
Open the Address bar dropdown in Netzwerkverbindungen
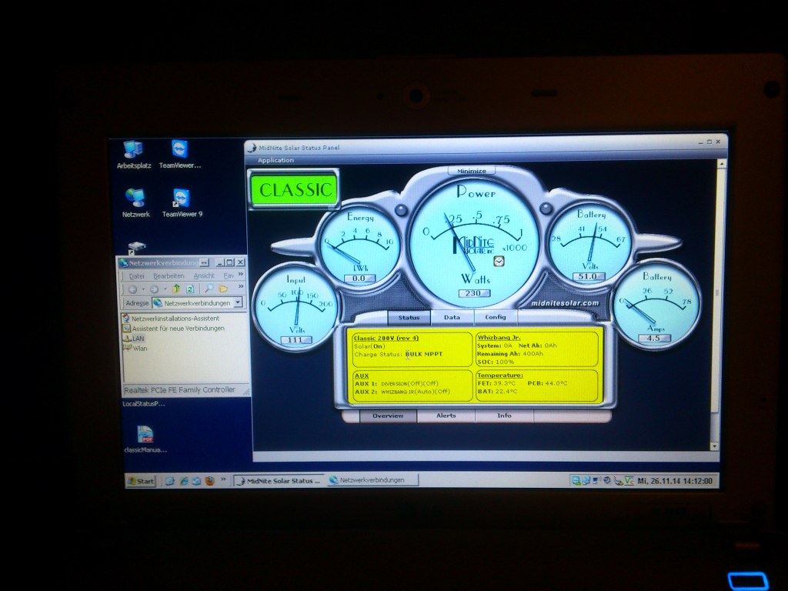coord(238,302)
